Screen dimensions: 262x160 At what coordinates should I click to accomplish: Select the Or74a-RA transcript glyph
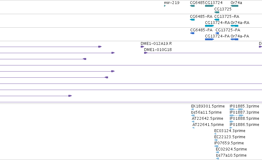234,26
